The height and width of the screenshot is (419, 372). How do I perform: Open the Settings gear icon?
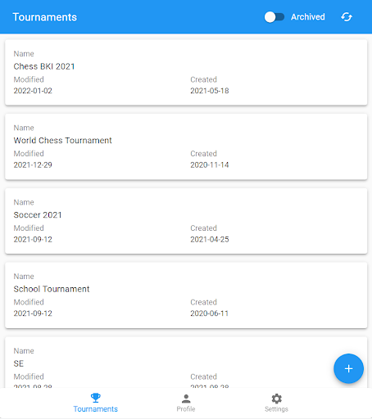click(x=276, y=399)
